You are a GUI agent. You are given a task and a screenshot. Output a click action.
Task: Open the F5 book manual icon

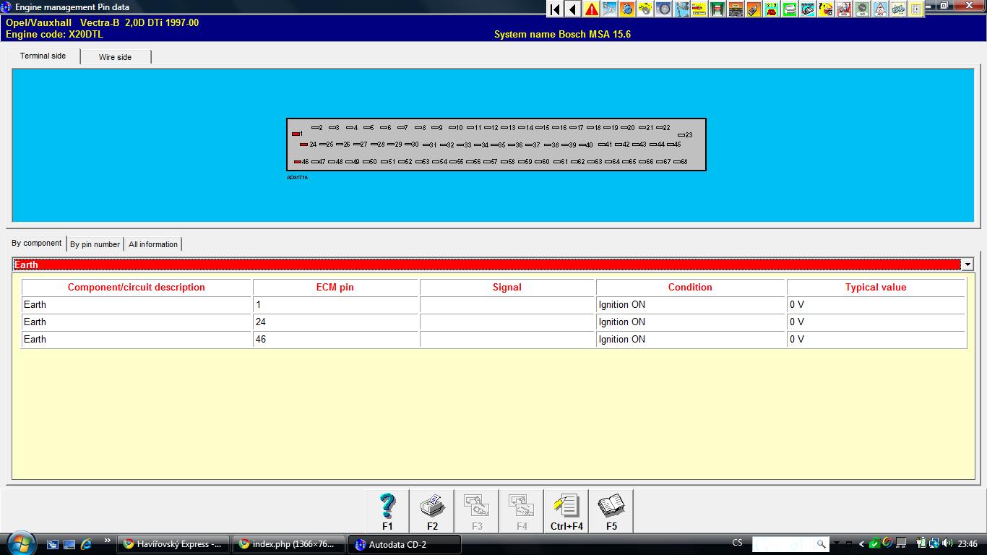611,511
